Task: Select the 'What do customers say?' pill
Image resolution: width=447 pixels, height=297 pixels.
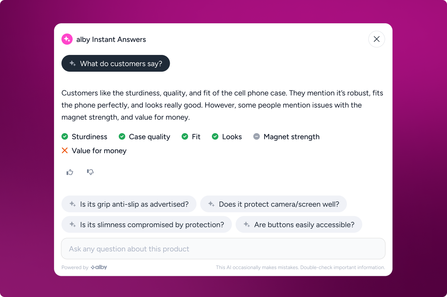Action: 115,63
